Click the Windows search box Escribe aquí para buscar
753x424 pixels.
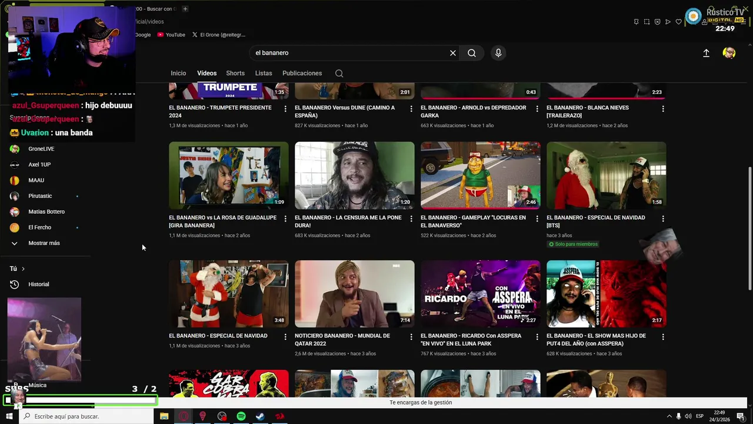86,416
